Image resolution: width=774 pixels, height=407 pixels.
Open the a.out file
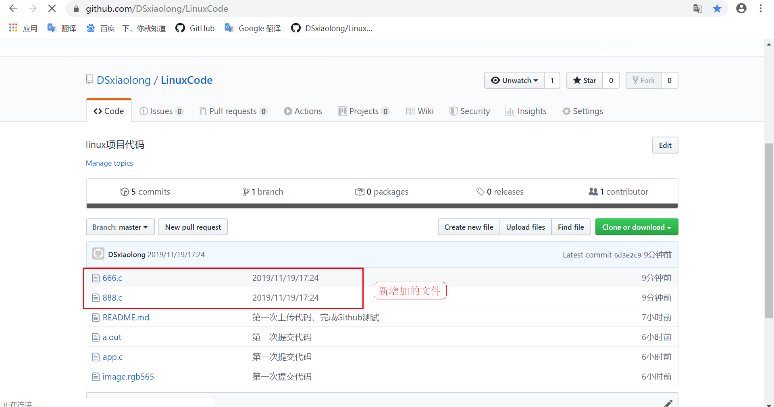pyautogui.click(x=112, y=337)
